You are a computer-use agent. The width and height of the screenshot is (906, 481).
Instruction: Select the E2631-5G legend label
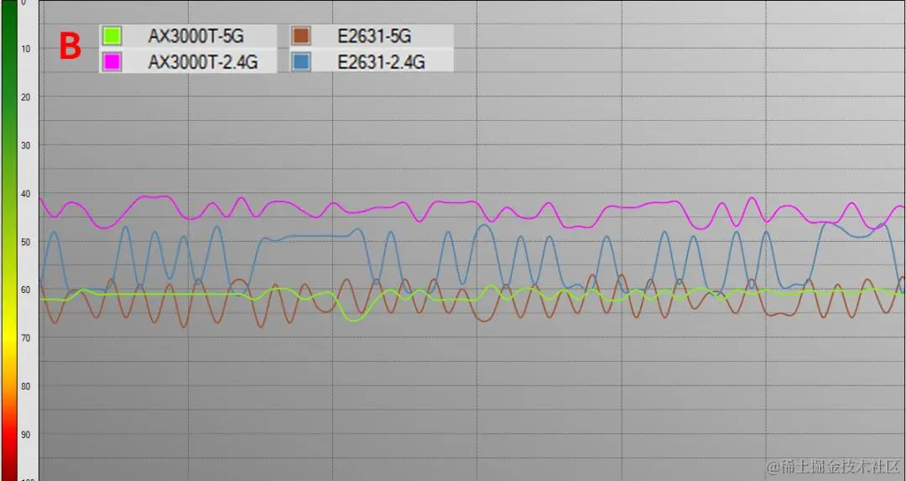tap(374, 36)
